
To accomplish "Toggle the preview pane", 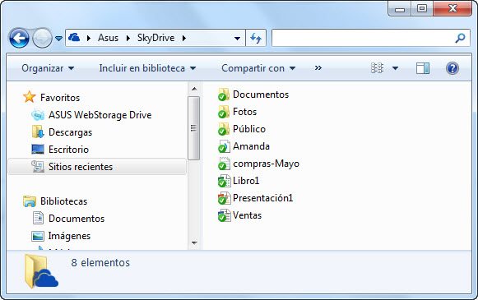I will pyautogui.click(x=423, y=68).
